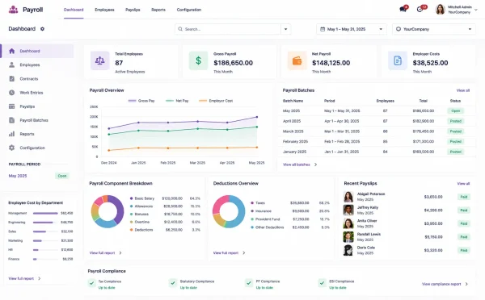This screenshot has width=485, height=300.
Task: Click the Gross Payroll dollar icon
Action: coord(198,60)
